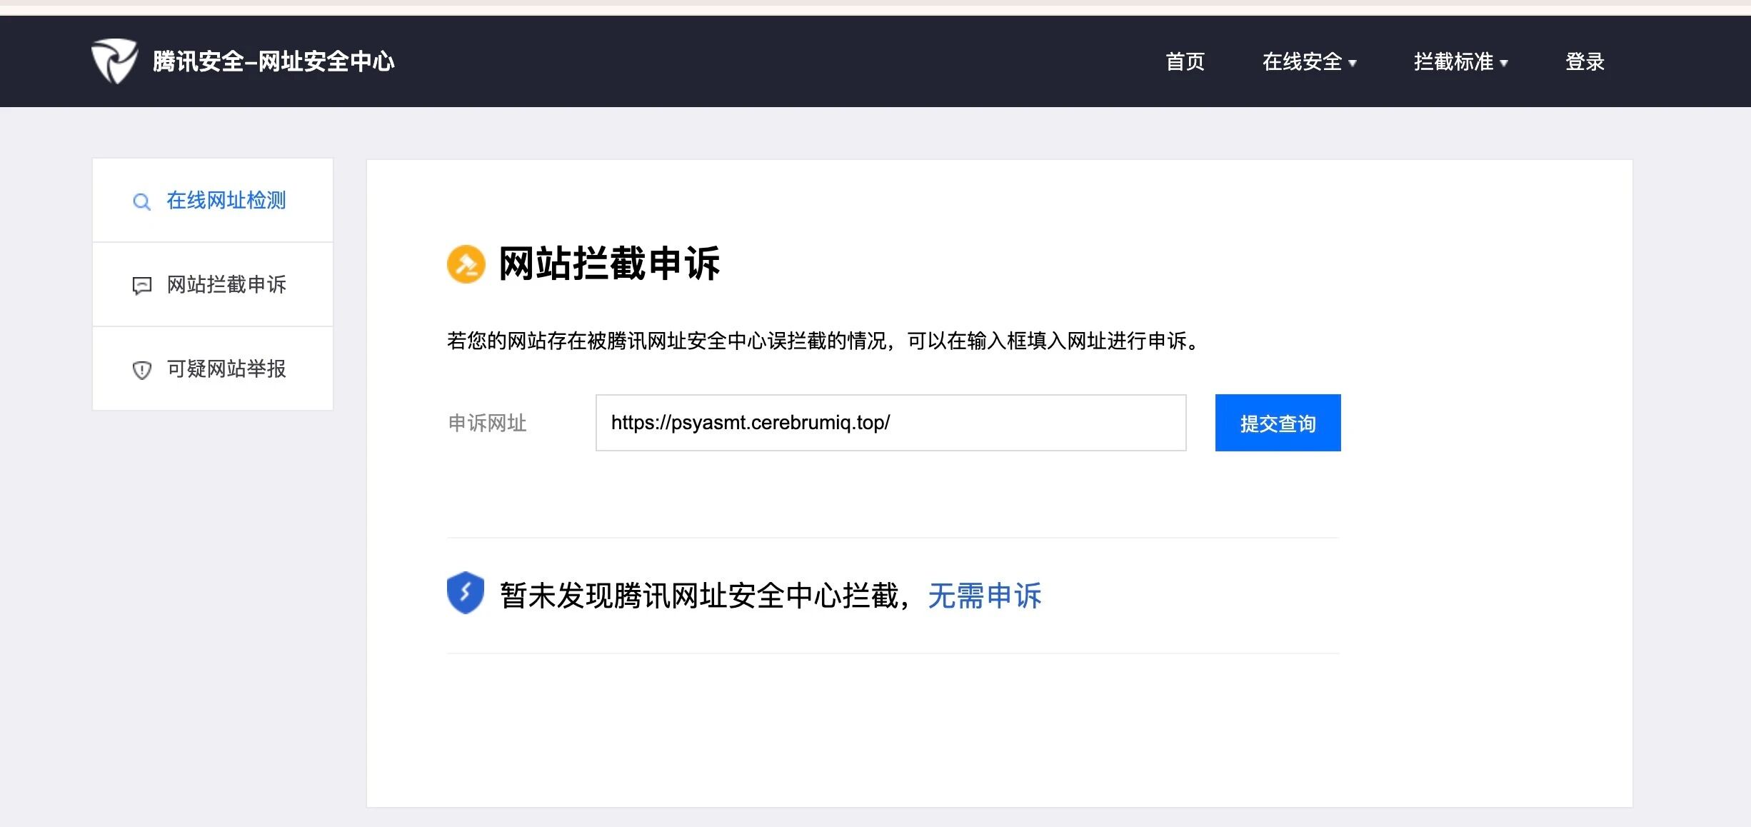Viewport: 1751px width, 827px height.
Task: Click the orange gavel icon by heading
Action: click(x=466, y=264)
